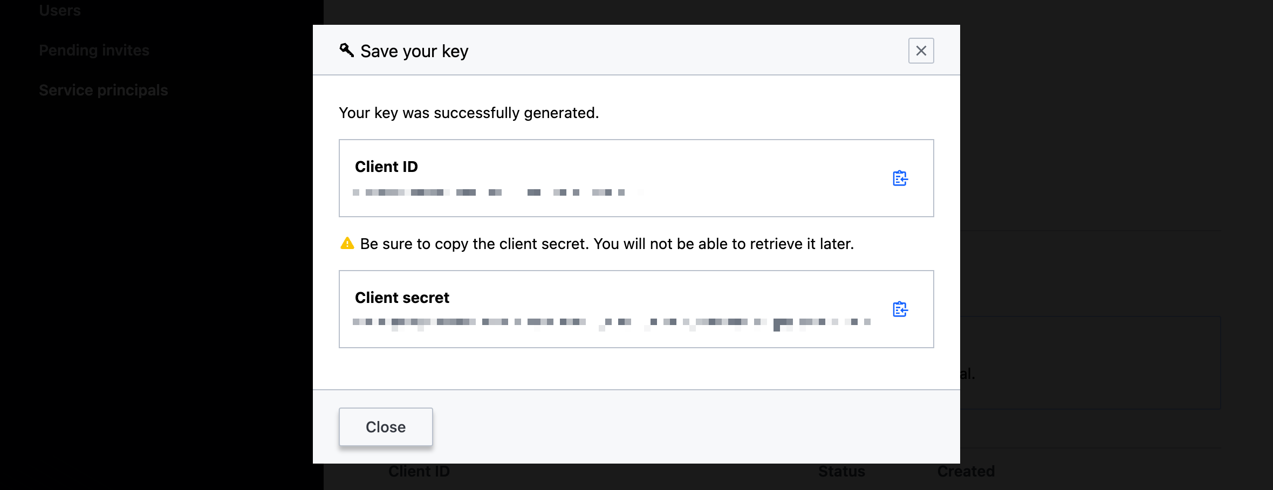Click the Client ID label in the dialog

(386, 167)
